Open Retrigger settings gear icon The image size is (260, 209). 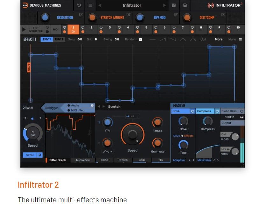tap(92, 105)
